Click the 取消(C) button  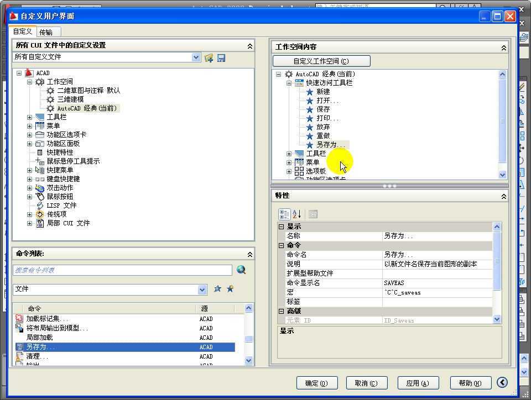[x=366, y=383]
